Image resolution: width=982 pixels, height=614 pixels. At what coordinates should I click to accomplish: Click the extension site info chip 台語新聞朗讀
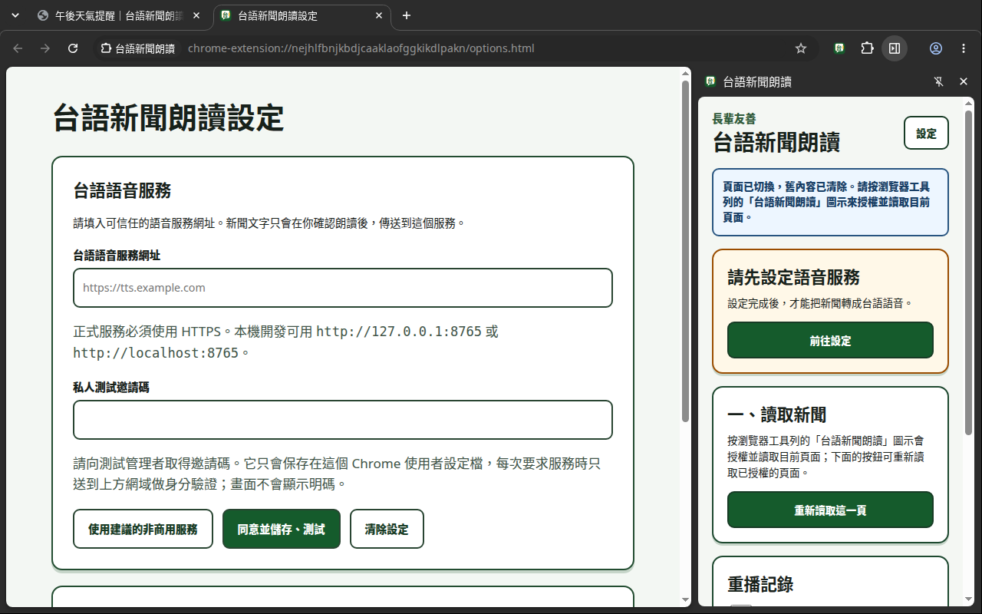[x=137, y=48]
